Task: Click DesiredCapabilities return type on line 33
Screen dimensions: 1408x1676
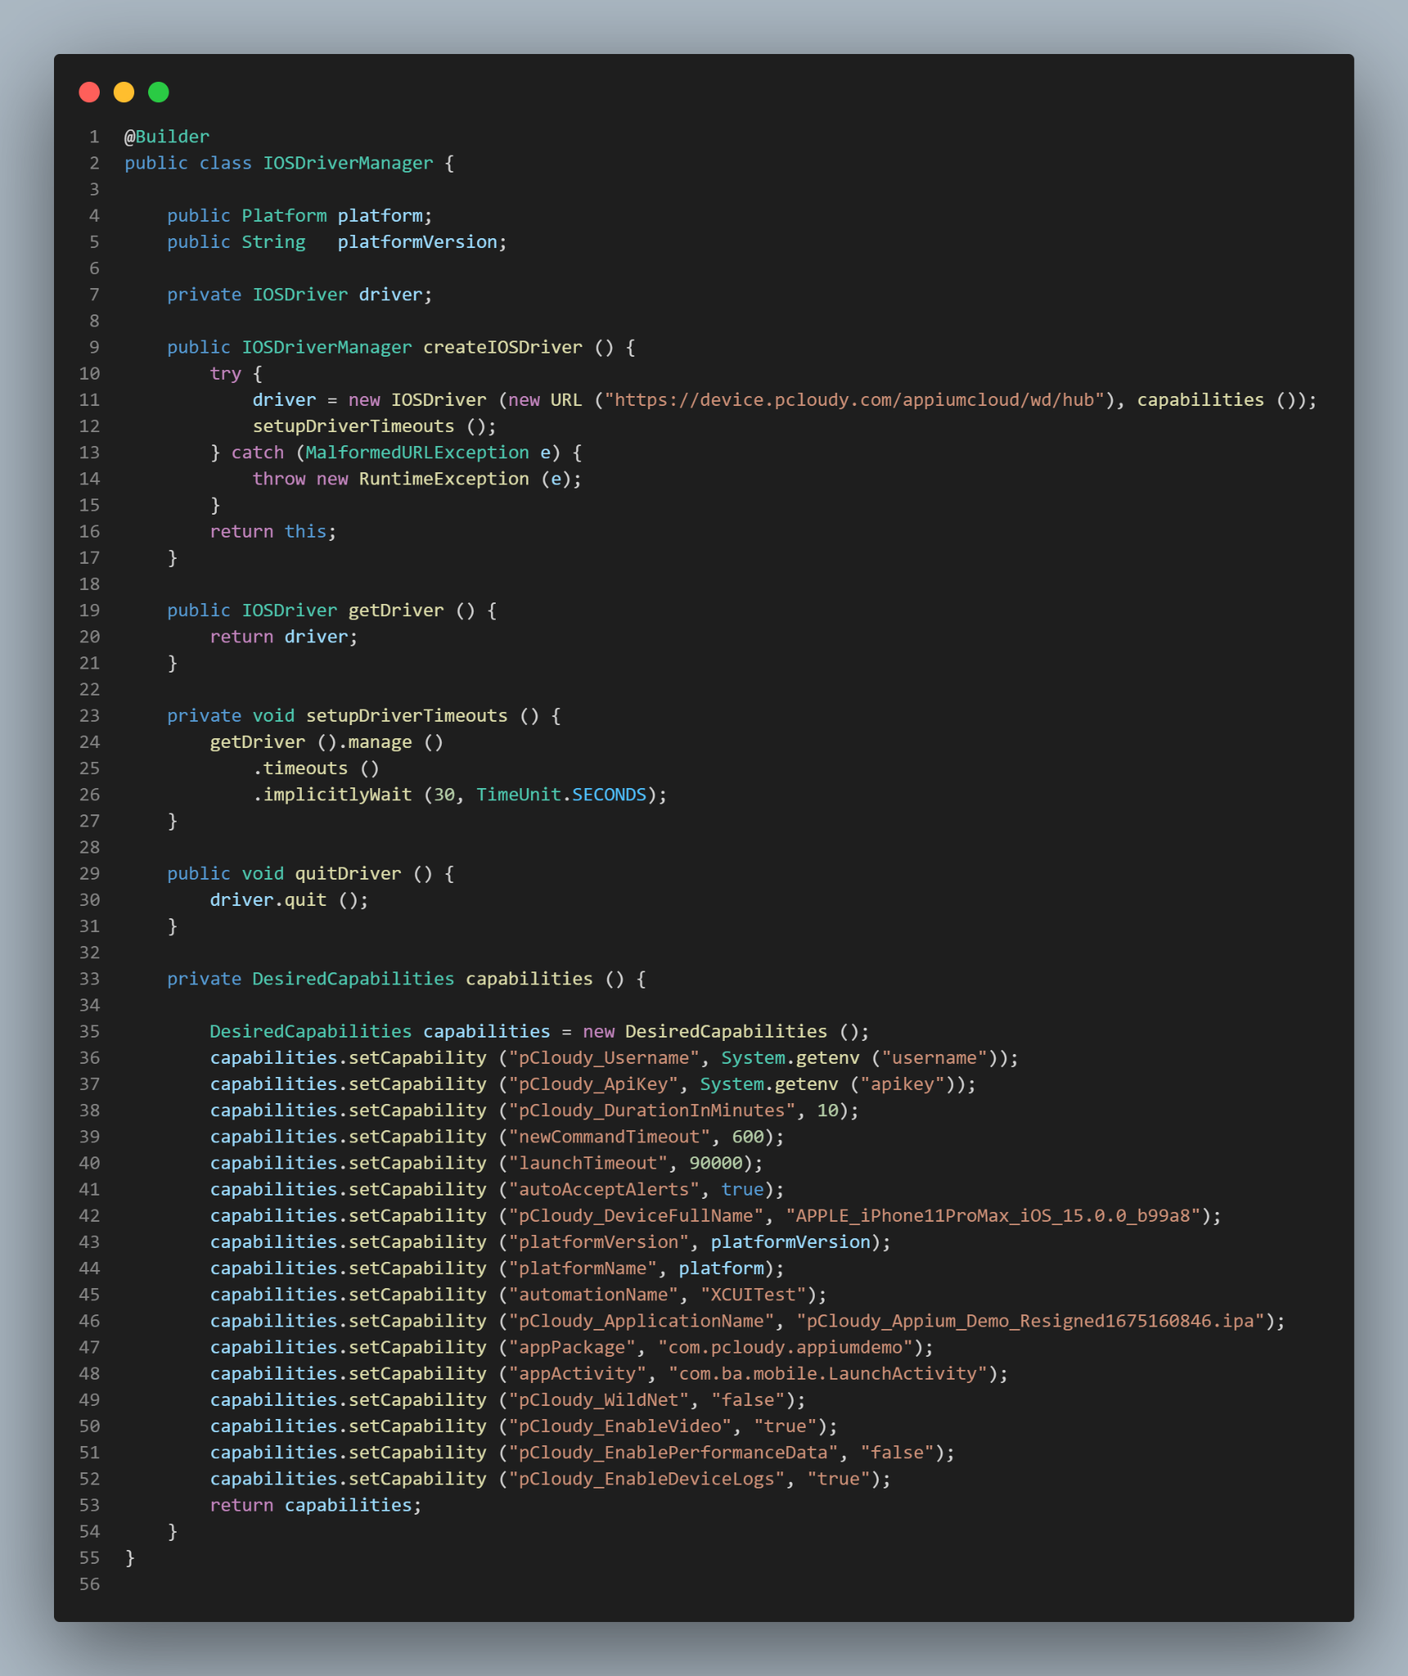Action: pyautogui.click(x=353, y=979)
